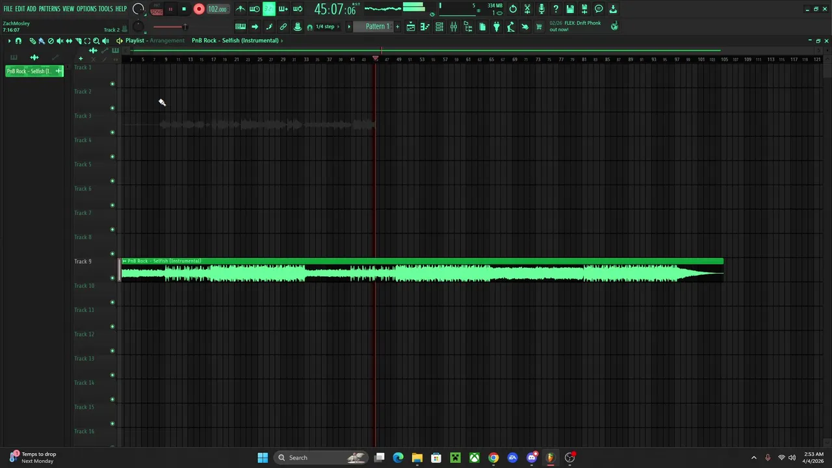Click the download arrow icon

613,9
